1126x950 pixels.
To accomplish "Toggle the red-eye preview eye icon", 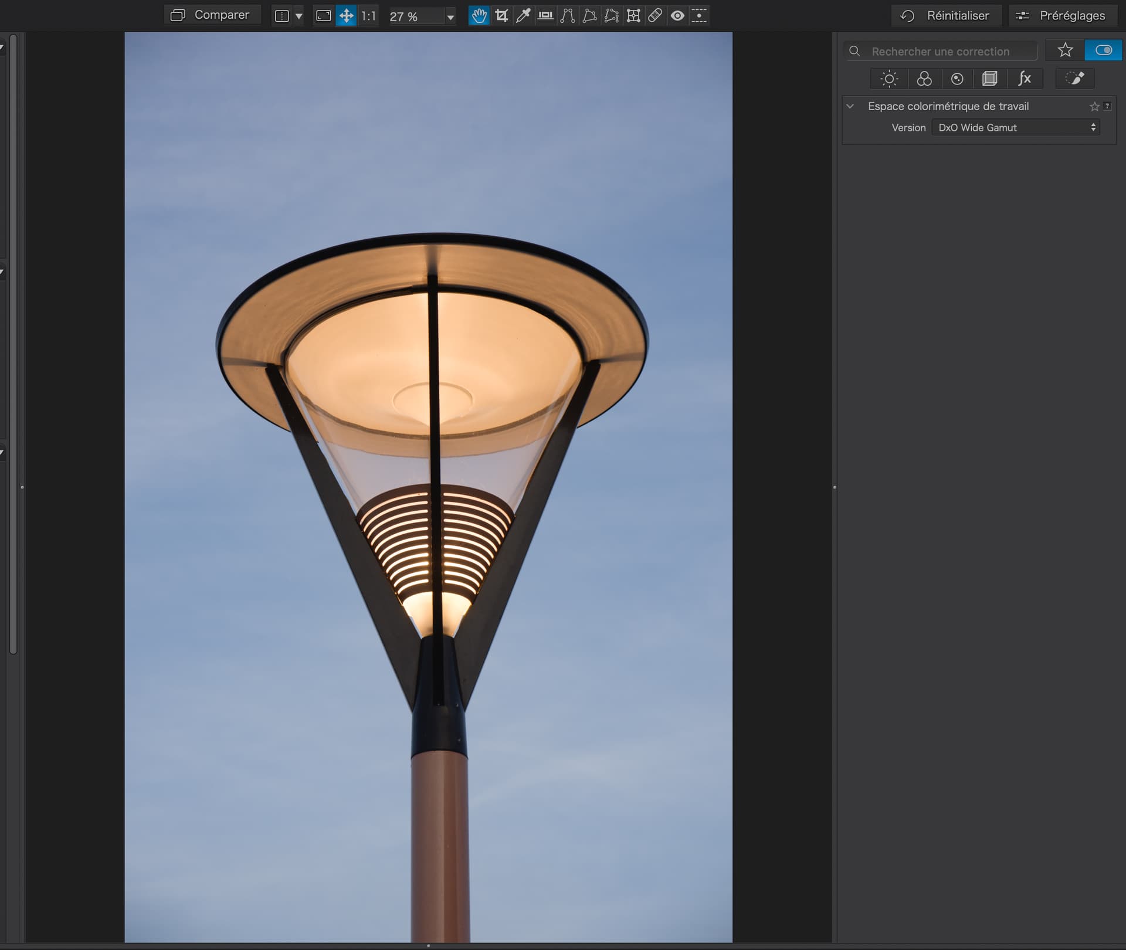I will click(677, 16).
